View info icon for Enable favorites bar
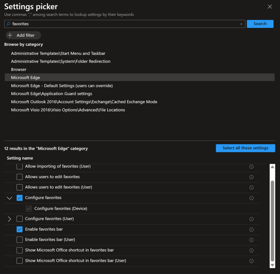The image size is (280, 274). pos(252,229)
